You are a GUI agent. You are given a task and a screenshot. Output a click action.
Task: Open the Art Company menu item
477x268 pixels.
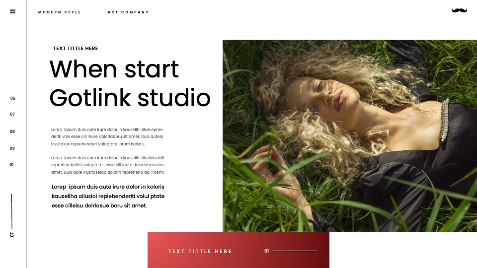pyautogui.click(x=128, y=12)
